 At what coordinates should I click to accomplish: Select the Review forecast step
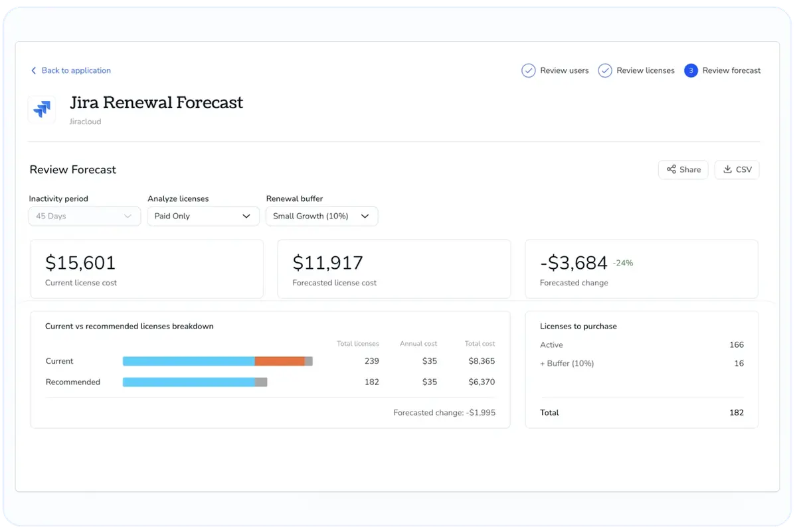coord(723,70)
